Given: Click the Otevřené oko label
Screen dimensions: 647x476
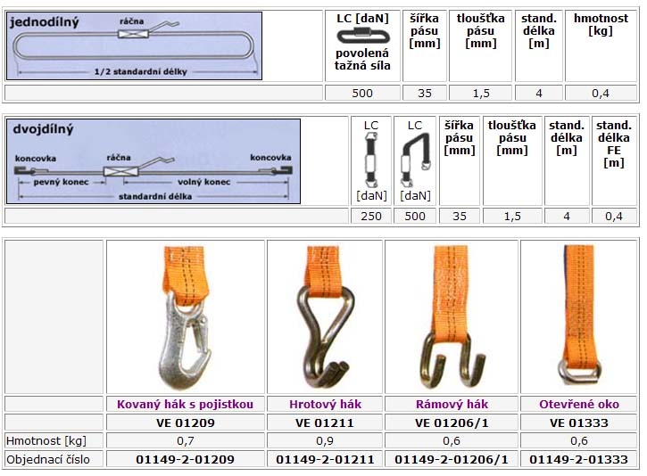Looking at the screenshot, I should click(579, 405).
